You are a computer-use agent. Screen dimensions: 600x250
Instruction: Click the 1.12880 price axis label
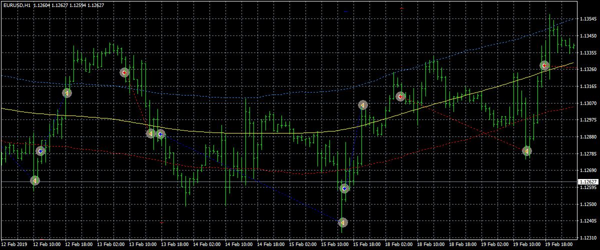point(588,137)
